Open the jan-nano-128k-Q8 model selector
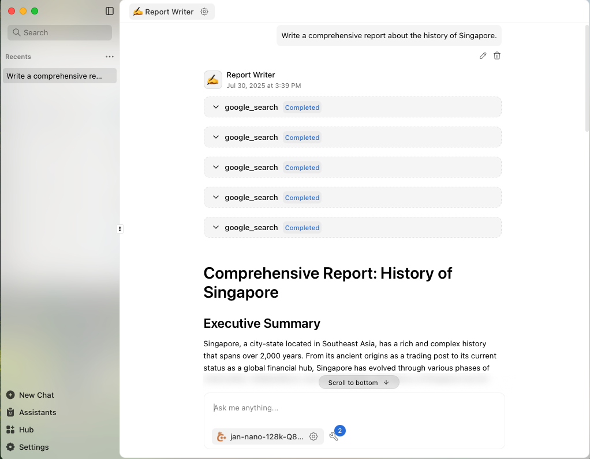 coord(267,436)
